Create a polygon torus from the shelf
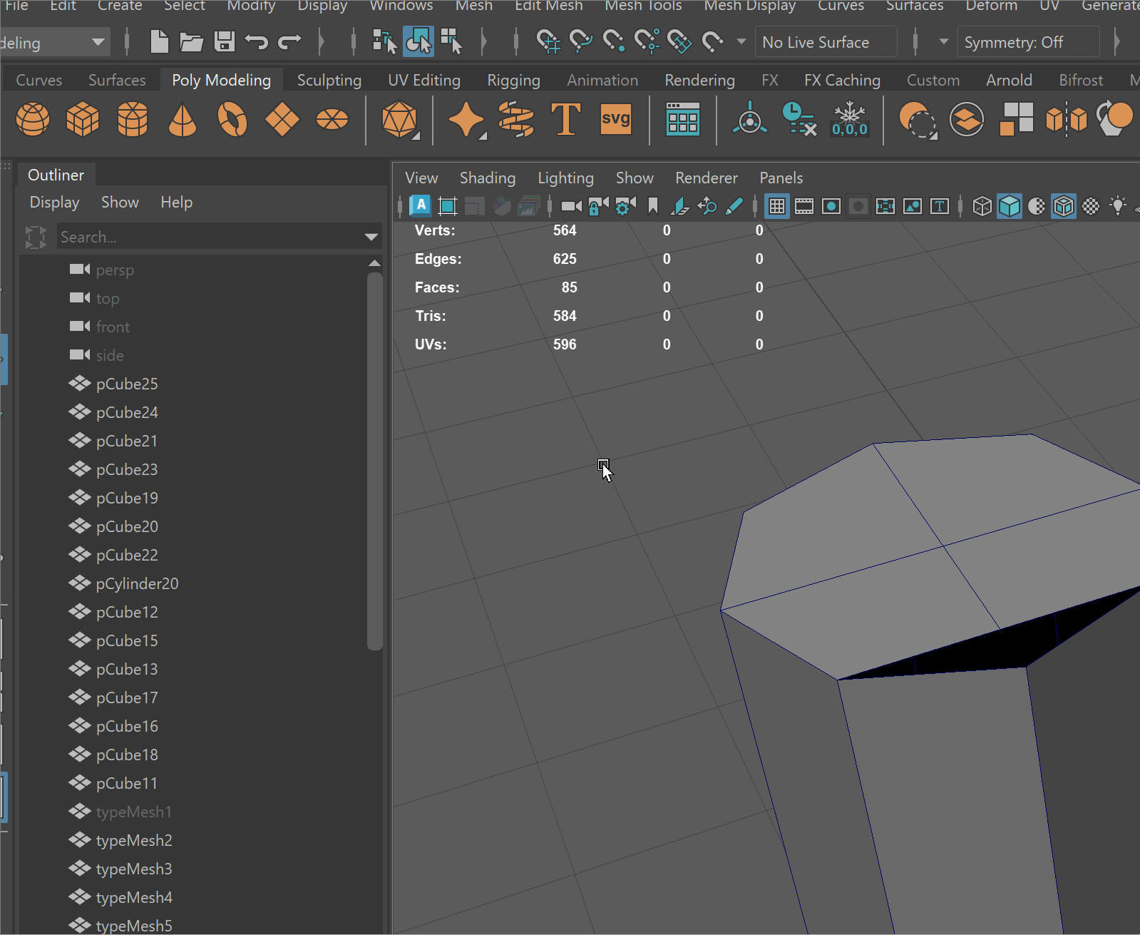This screenshot has height=935, width=1140. pos(232,119)
